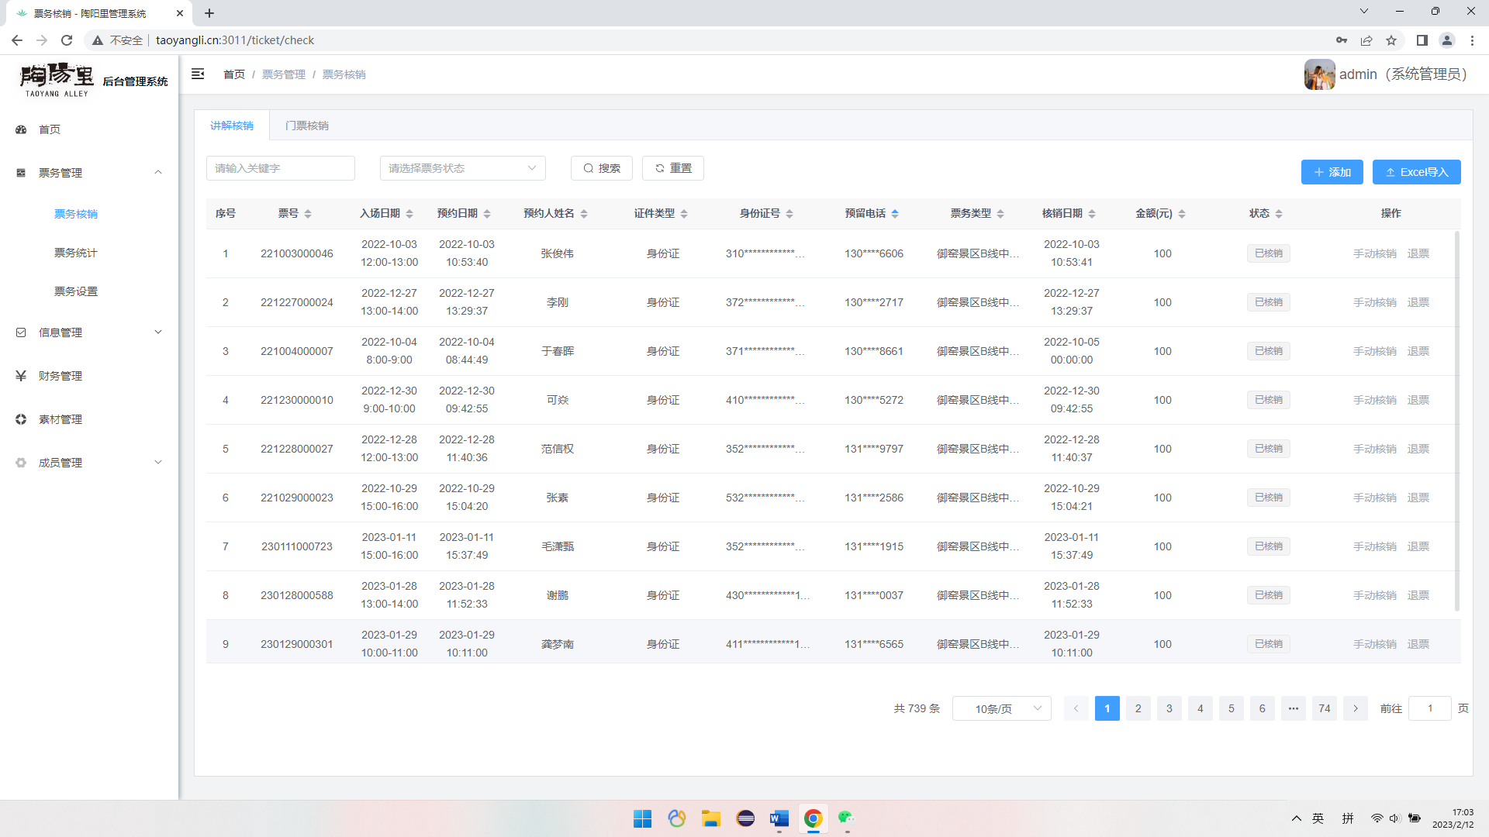Screen dimensions: 1489x837
Task: Open the 10条/页 page size dropdown
Action: pos(1001,708)
